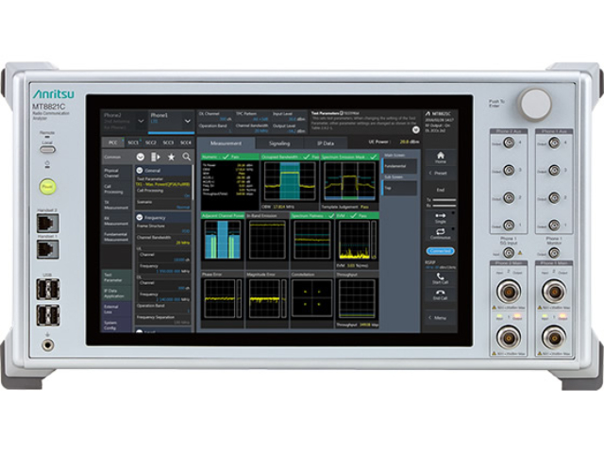
Task: Select the PCC carrier tab
Action: pos(112,143)
